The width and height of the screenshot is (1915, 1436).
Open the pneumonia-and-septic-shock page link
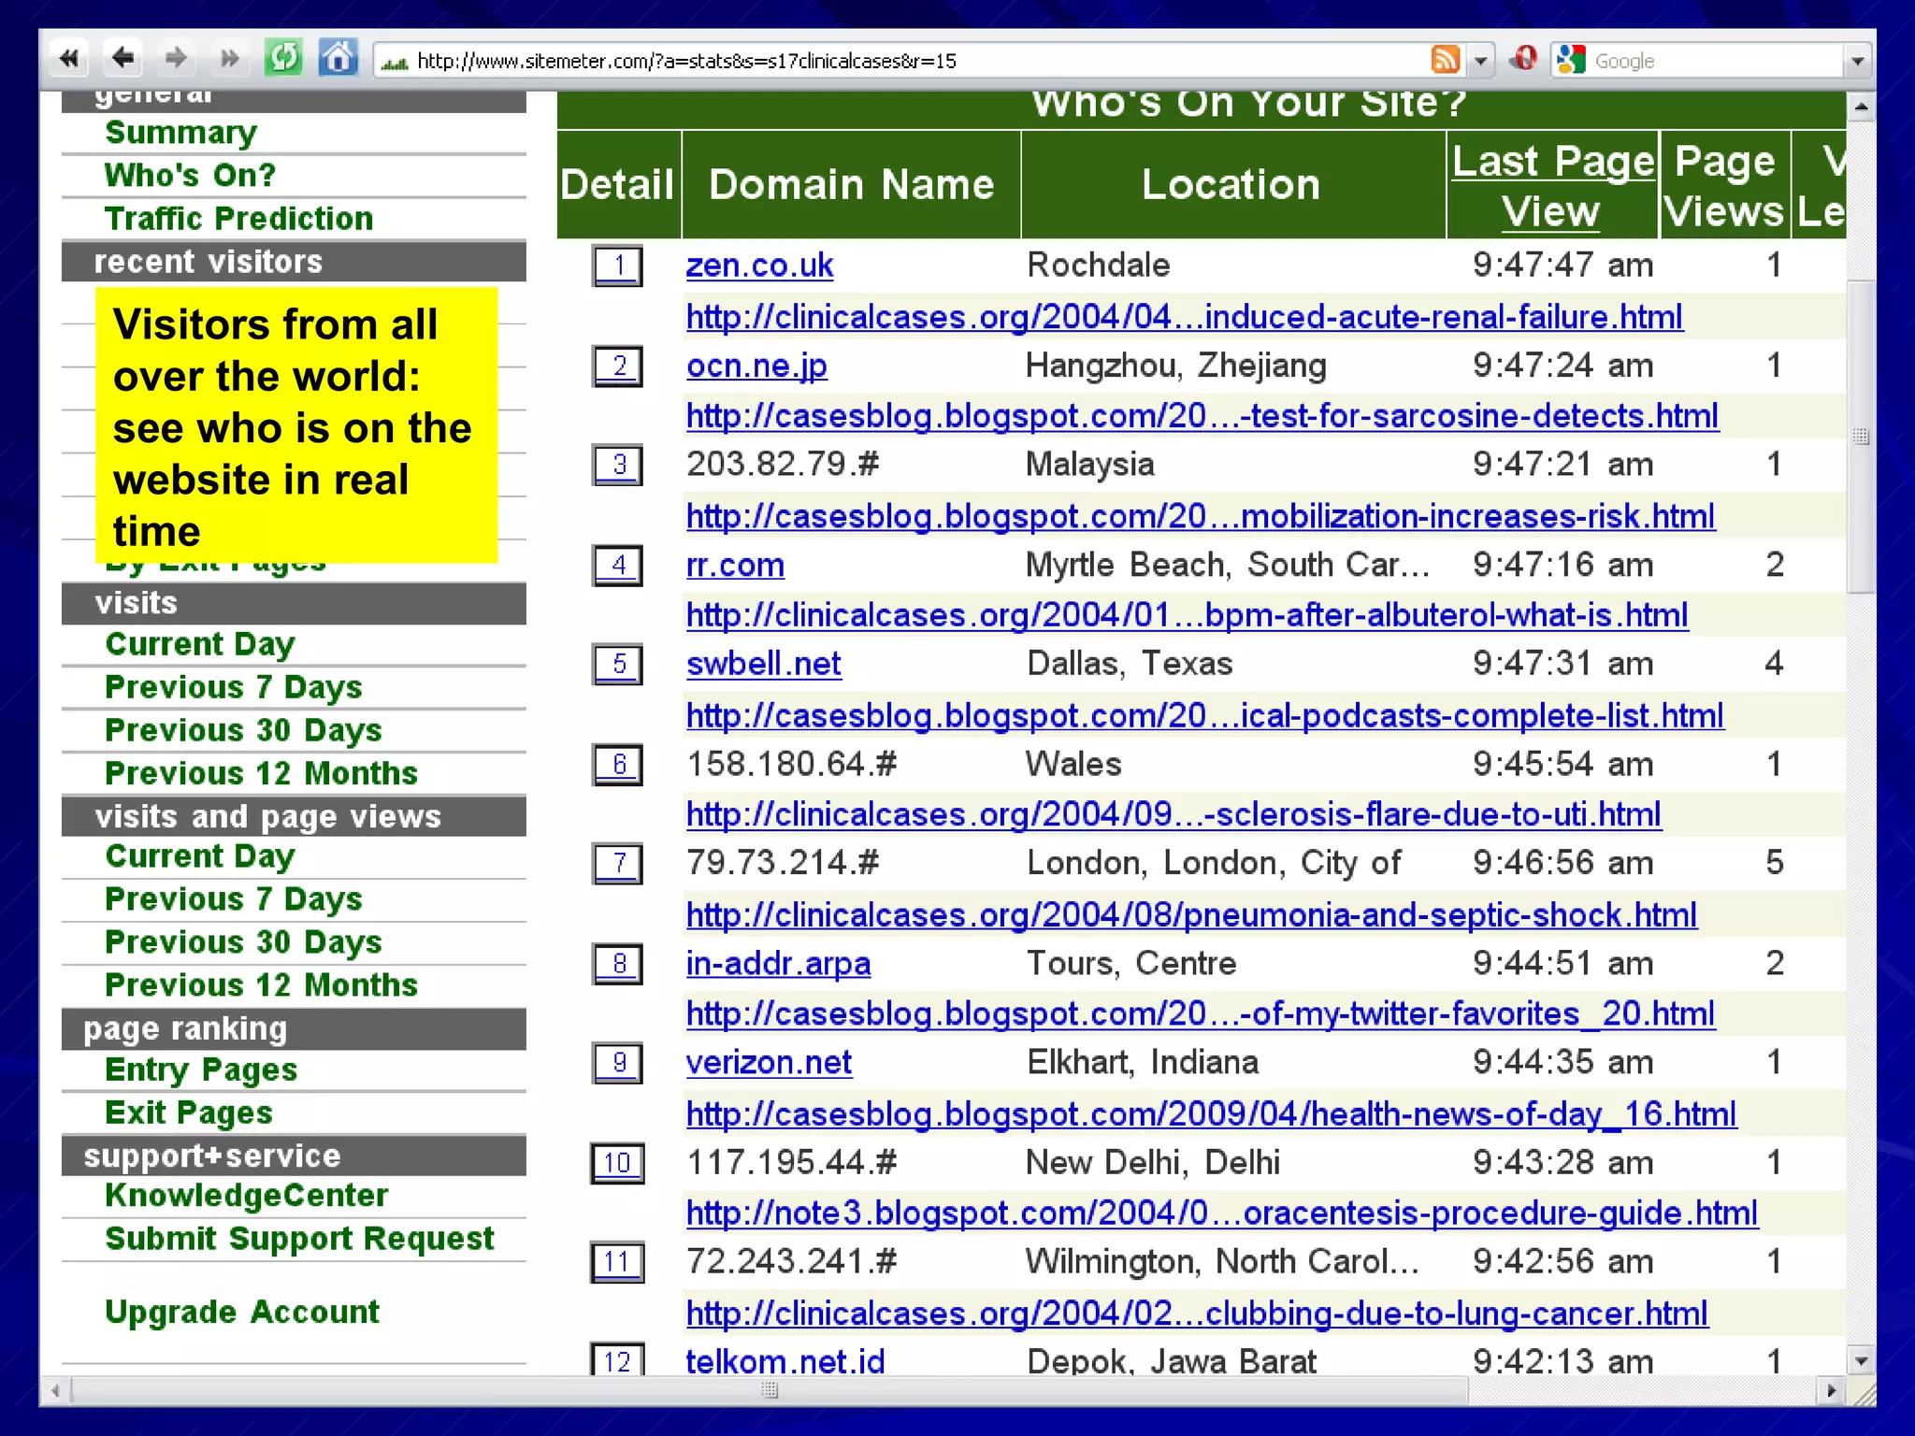[x=1191, y=914]
